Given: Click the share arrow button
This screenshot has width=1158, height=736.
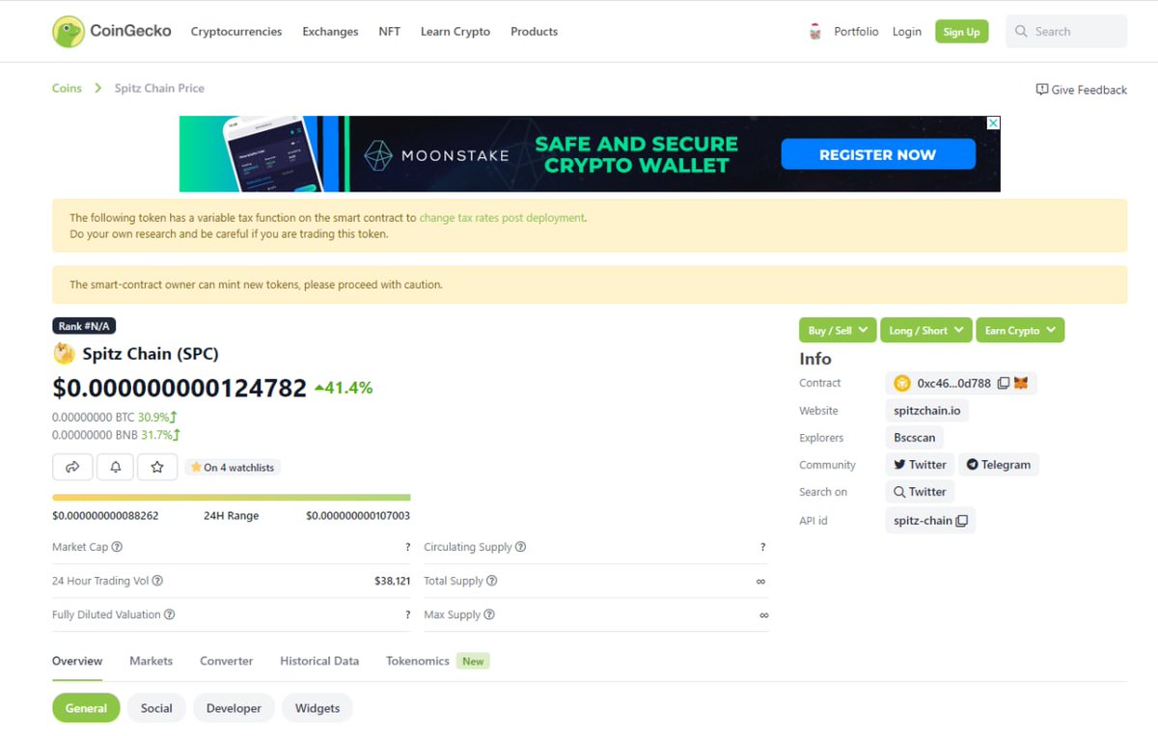Looking at the screenshot, I should (x=73, y=467).
